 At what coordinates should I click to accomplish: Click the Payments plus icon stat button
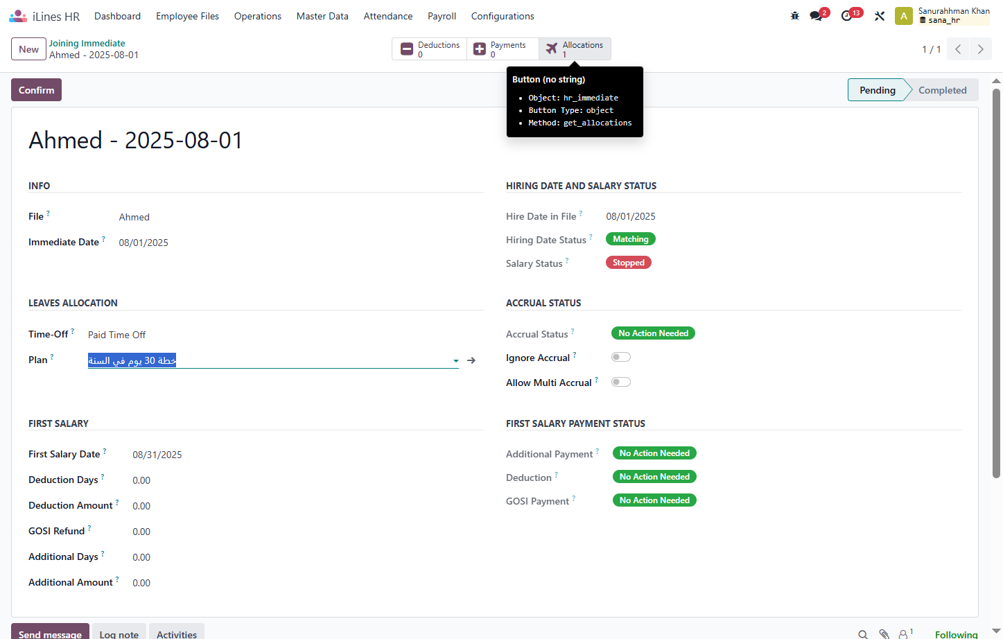503,49
